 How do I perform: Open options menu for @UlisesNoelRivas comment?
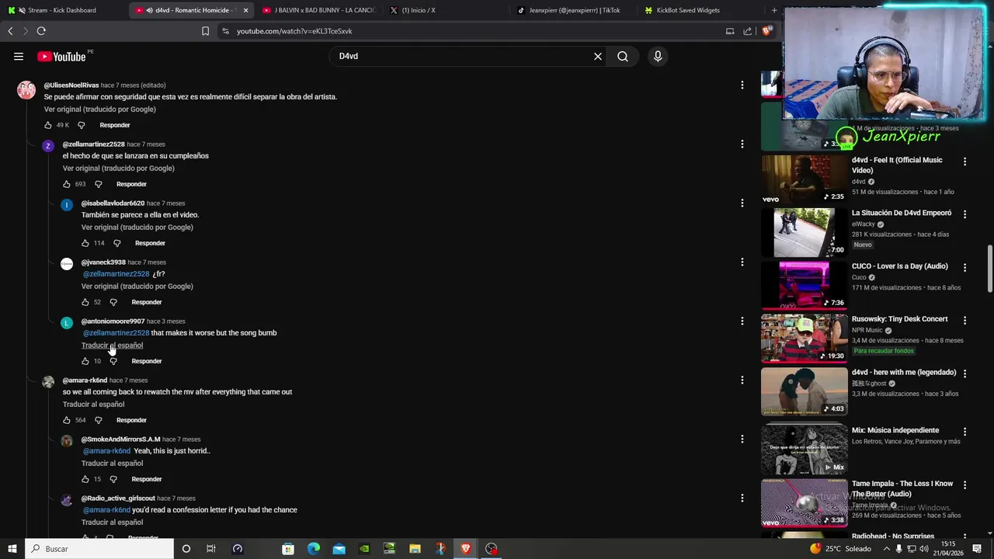(742, 85)
